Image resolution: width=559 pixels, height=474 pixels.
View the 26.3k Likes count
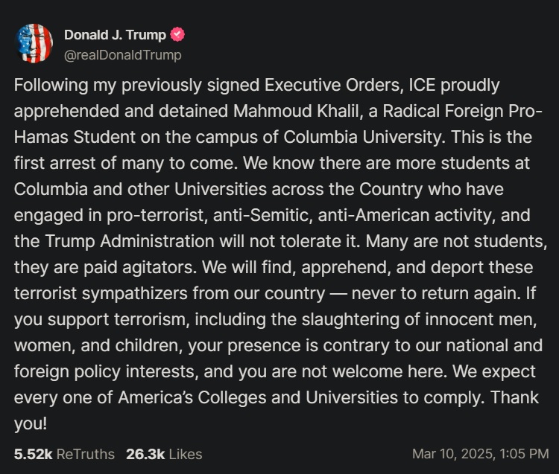[145, 454]
